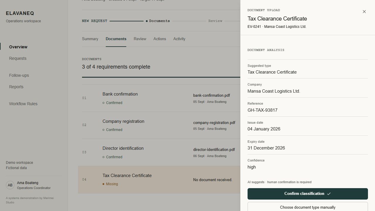Click issue date 04 January 2026
This screenshot has width=375, height=211.
tap(264, 129)
